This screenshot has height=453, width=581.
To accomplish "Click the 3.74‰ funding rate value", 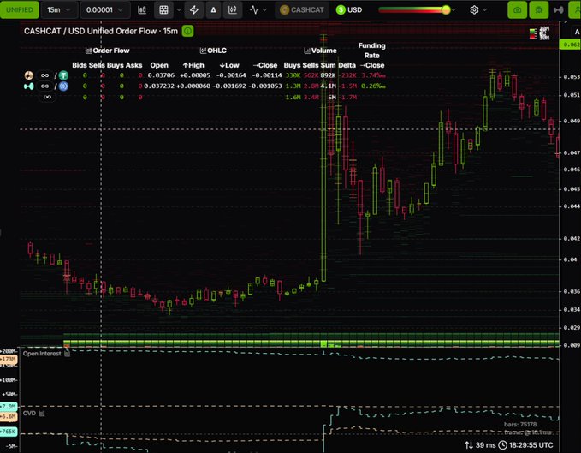I will 373,75.
